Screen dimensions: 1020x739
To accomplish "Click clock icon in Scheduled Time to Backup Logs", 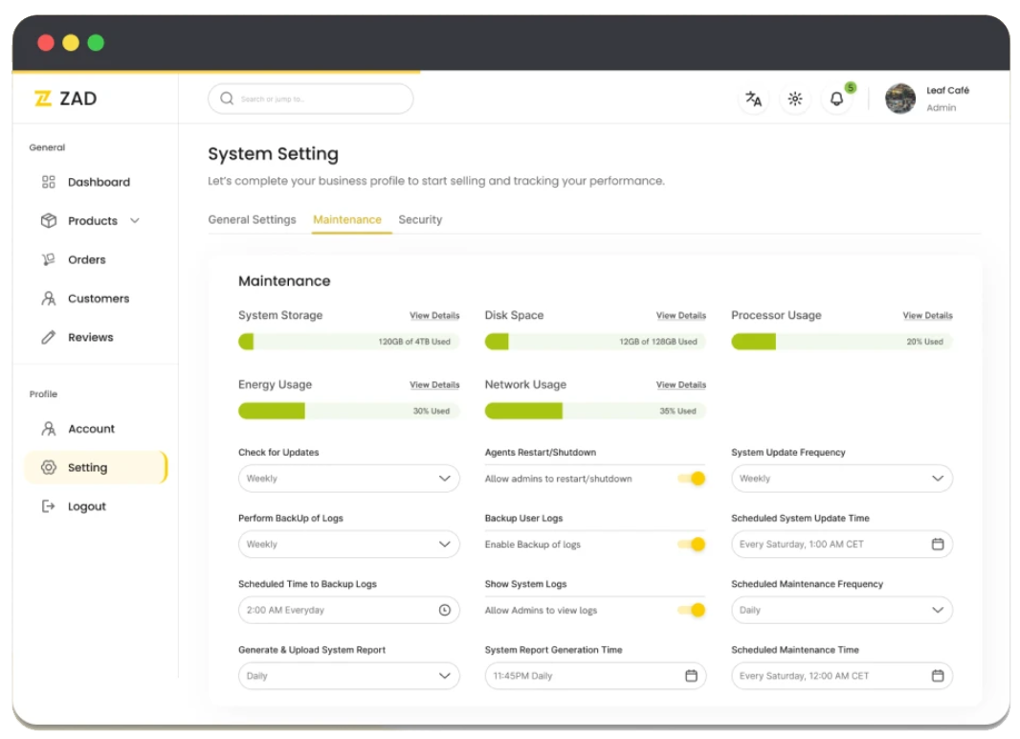I will 444,610.
